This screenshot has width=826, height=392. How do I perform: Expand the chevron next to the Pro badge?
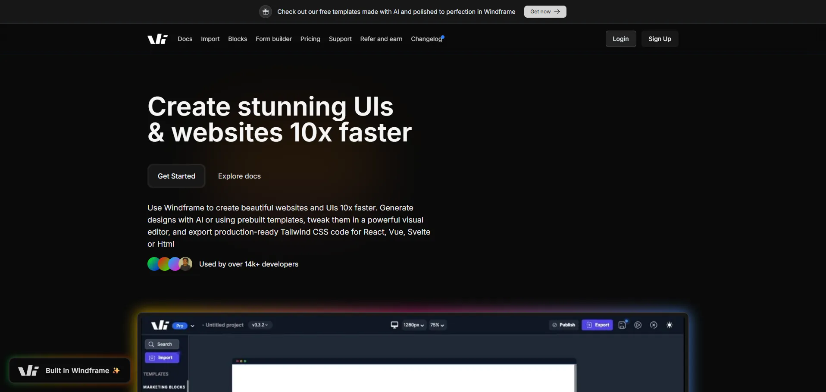pos(192,326)
